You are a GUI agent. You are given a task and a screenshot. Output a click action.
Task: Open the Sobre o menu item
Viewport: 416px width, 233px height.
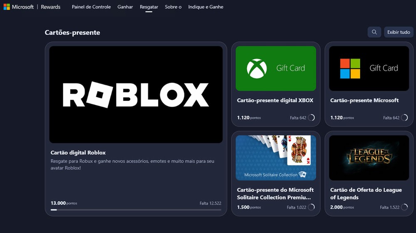[173, 7]
